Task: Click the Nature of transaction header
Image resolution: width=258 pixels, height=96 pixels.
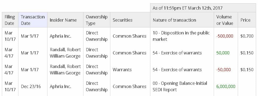Action: (174, 20)
